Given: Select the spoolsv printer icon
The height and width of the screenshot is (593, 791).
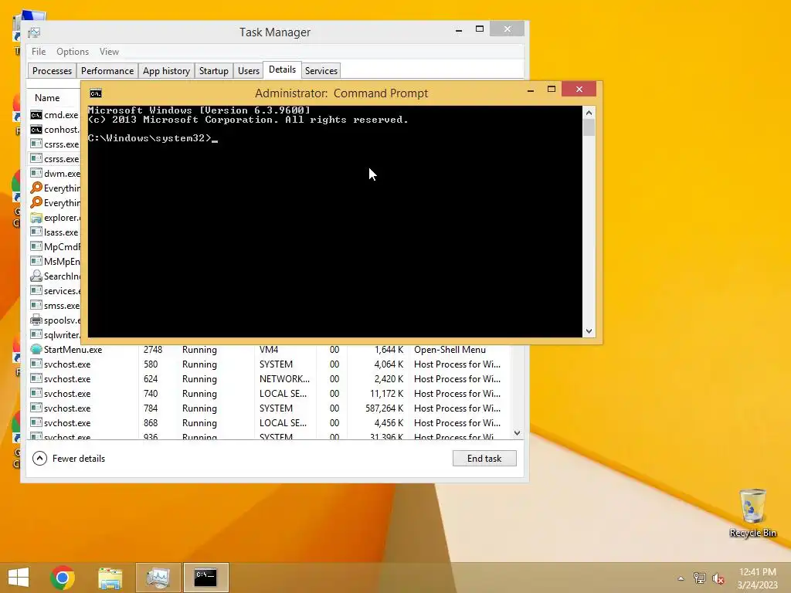Looking at the screenshot, I should (x=36, y=320).
